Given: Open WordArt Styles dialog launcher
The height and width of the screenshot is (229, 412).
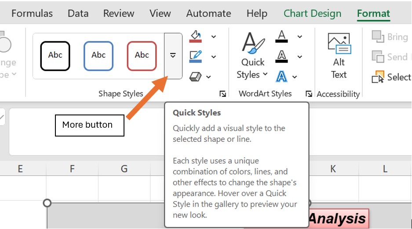Looking at the screenshot, I should (x=309, y=94).
